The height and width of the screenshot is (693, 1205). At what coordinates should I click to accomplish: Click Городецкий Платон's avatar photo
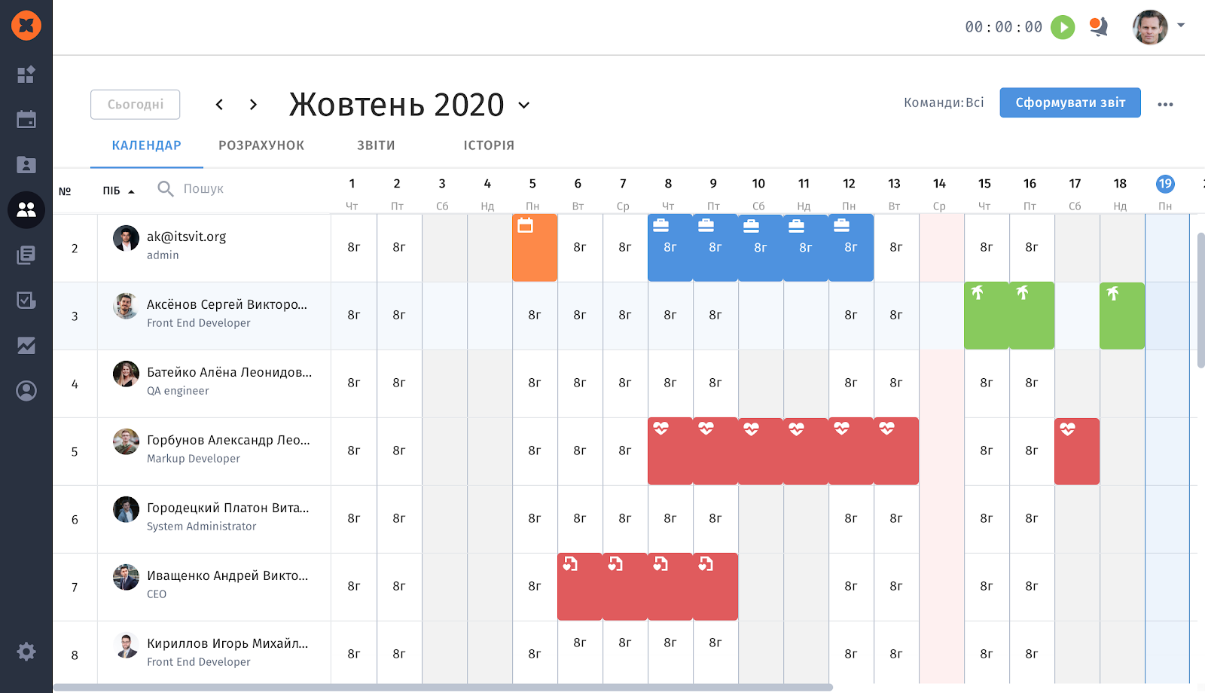pos(126,509)
